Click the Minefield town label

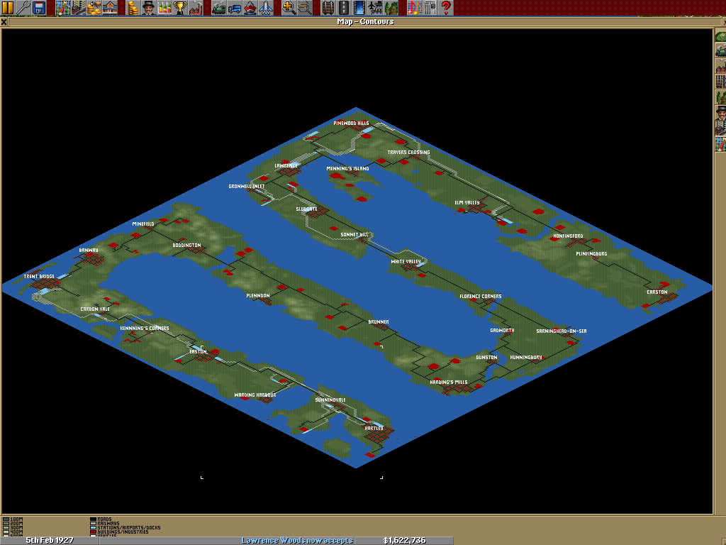coord(143,224)
